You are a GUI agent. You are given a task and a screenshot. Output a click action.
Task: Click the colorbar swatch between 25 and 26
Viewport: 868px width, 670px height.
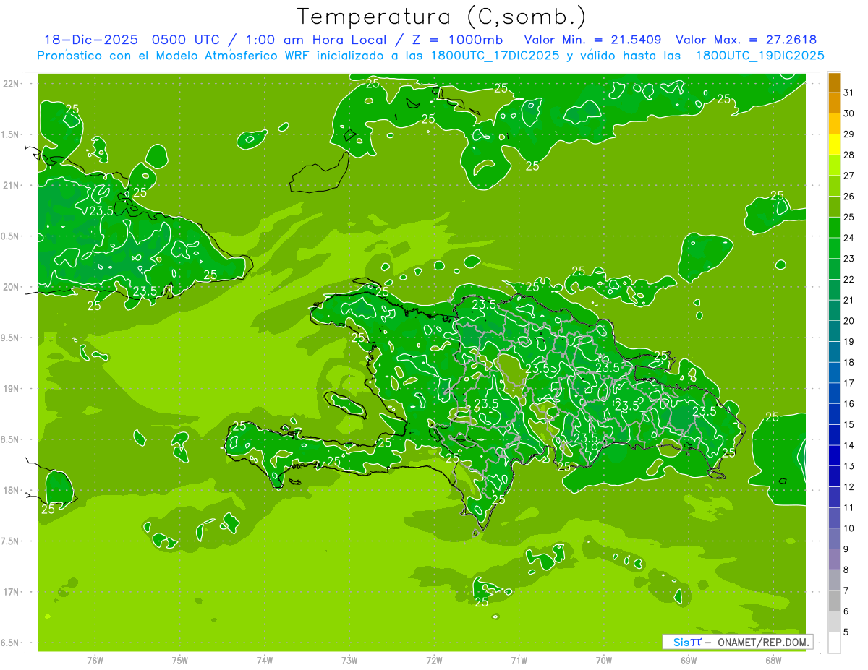pyautogui.click(x=834, y=207)
